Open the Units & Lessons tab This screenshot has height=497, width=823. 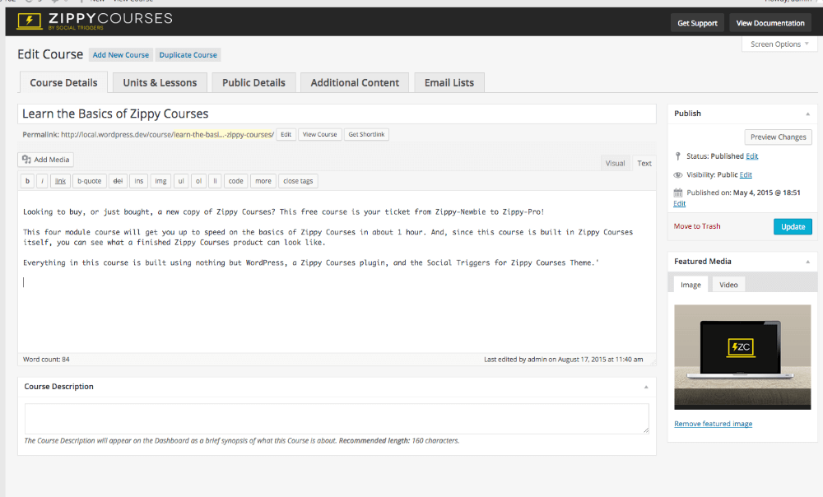coord(160,82)
